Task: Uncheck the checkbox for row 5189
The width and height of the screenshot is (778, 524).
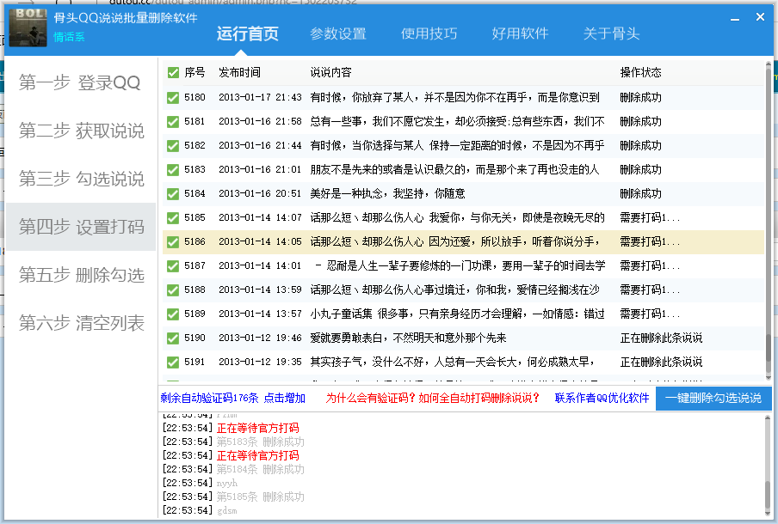Action: [x=173, y=314]
